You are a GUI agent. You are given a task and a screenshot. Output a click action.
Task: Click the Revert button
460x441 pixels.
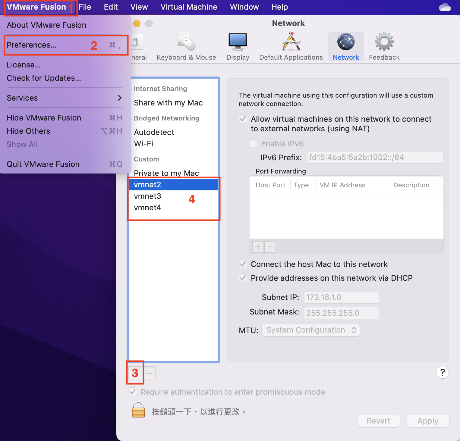tap(379, 421)
